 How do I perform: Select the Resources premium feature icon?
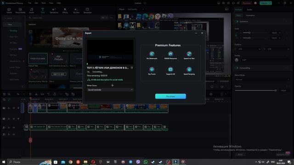pos(170,54)
